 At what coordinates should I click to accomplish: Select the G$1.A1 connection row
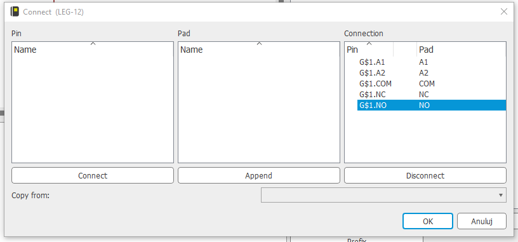432,62
